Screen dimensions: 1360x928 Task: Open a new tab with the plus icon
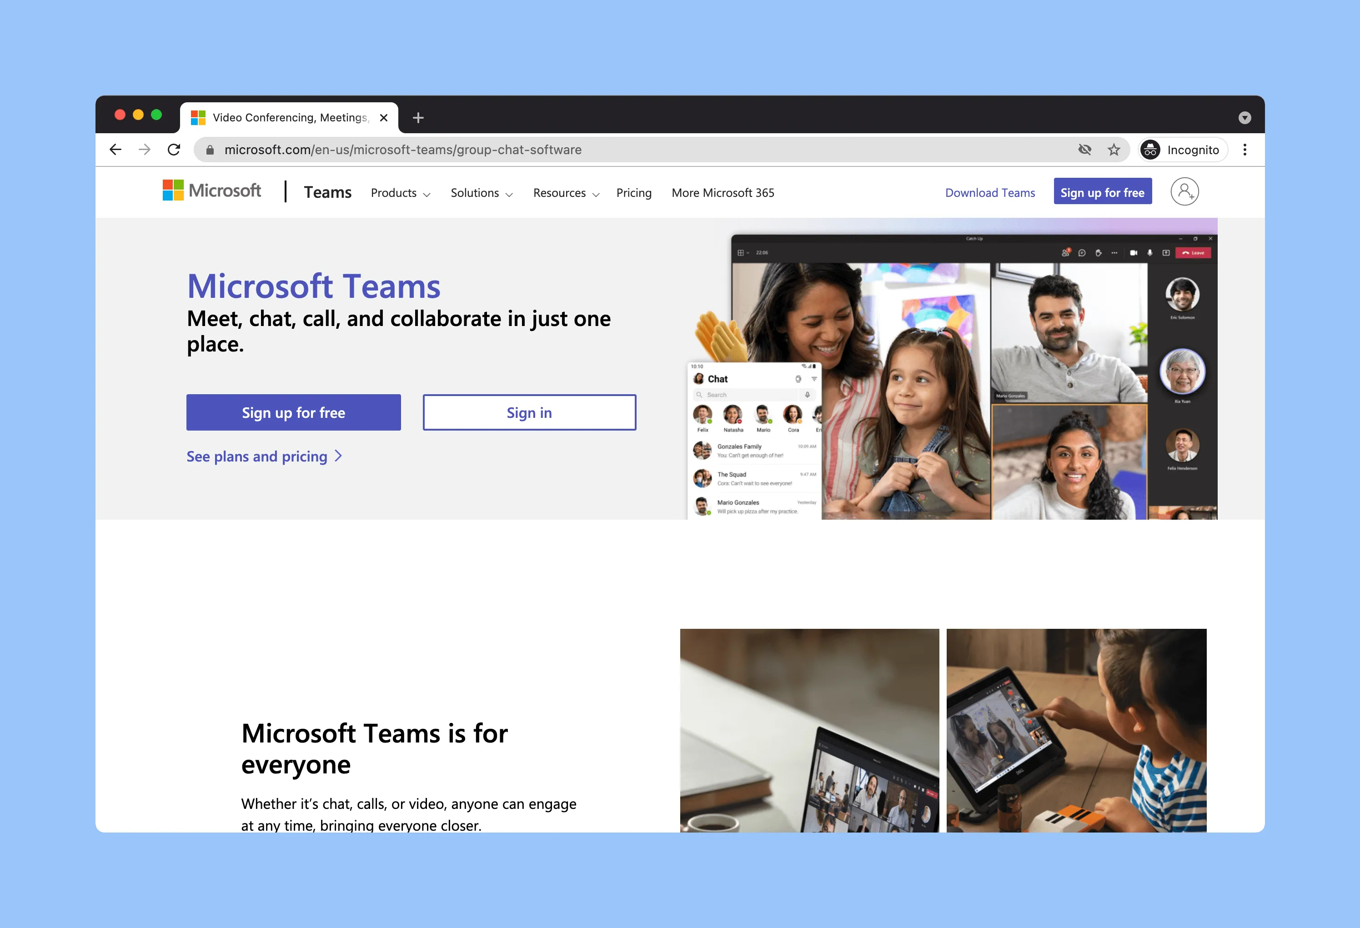pos(418,118)
